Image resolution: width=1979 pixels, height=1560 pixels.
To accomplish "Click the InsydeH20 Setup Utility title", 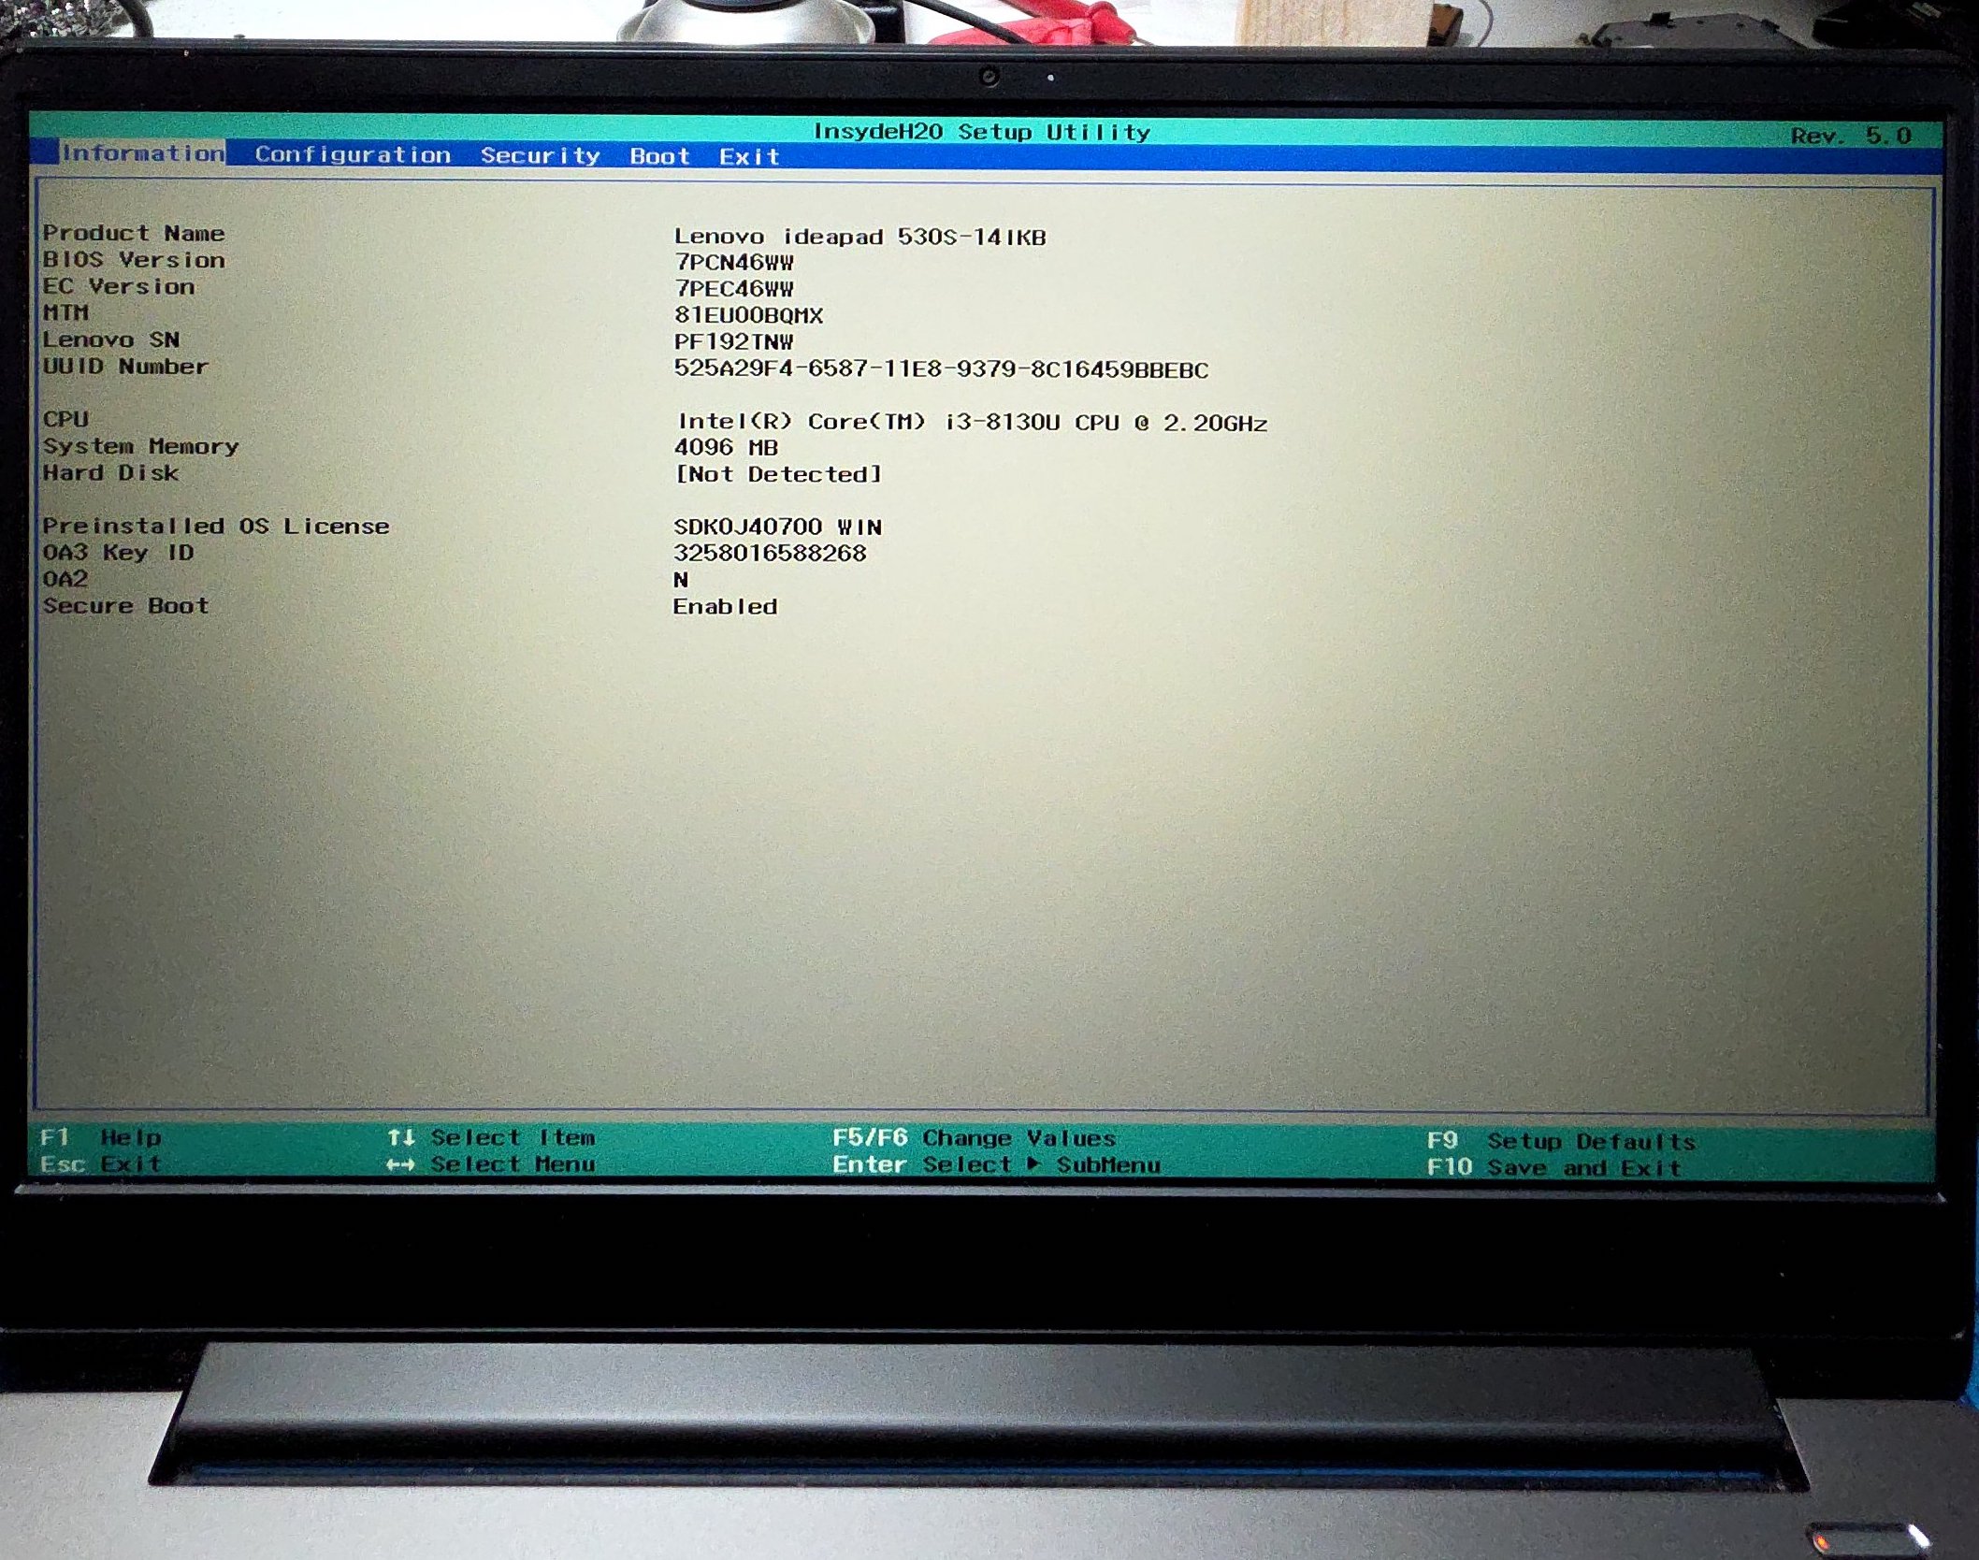I will (x=982, y=132).
